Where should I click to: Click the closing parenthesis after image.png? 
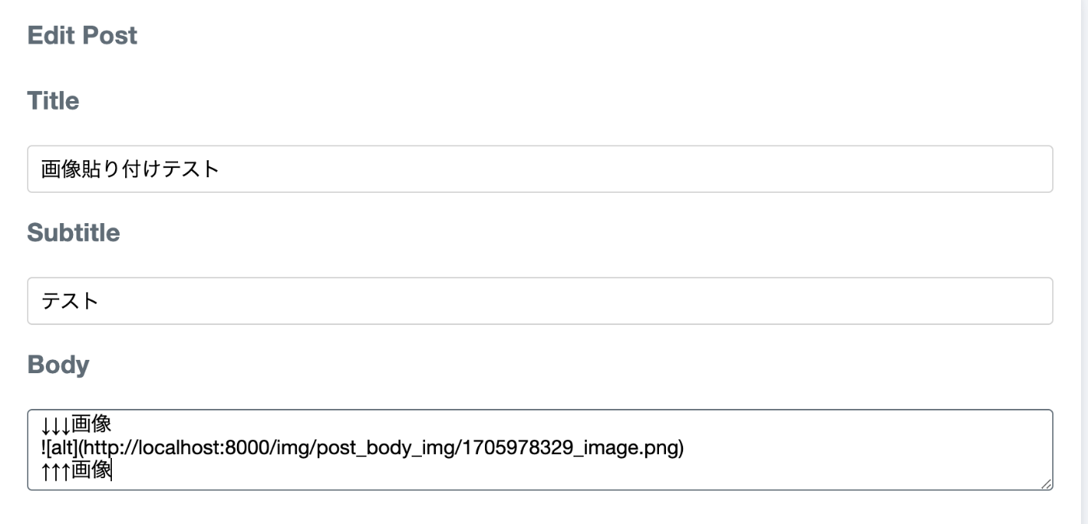[680, 448]
